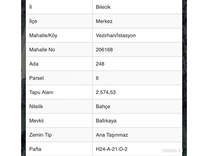Click the Merkez district value

pos(104,21)
